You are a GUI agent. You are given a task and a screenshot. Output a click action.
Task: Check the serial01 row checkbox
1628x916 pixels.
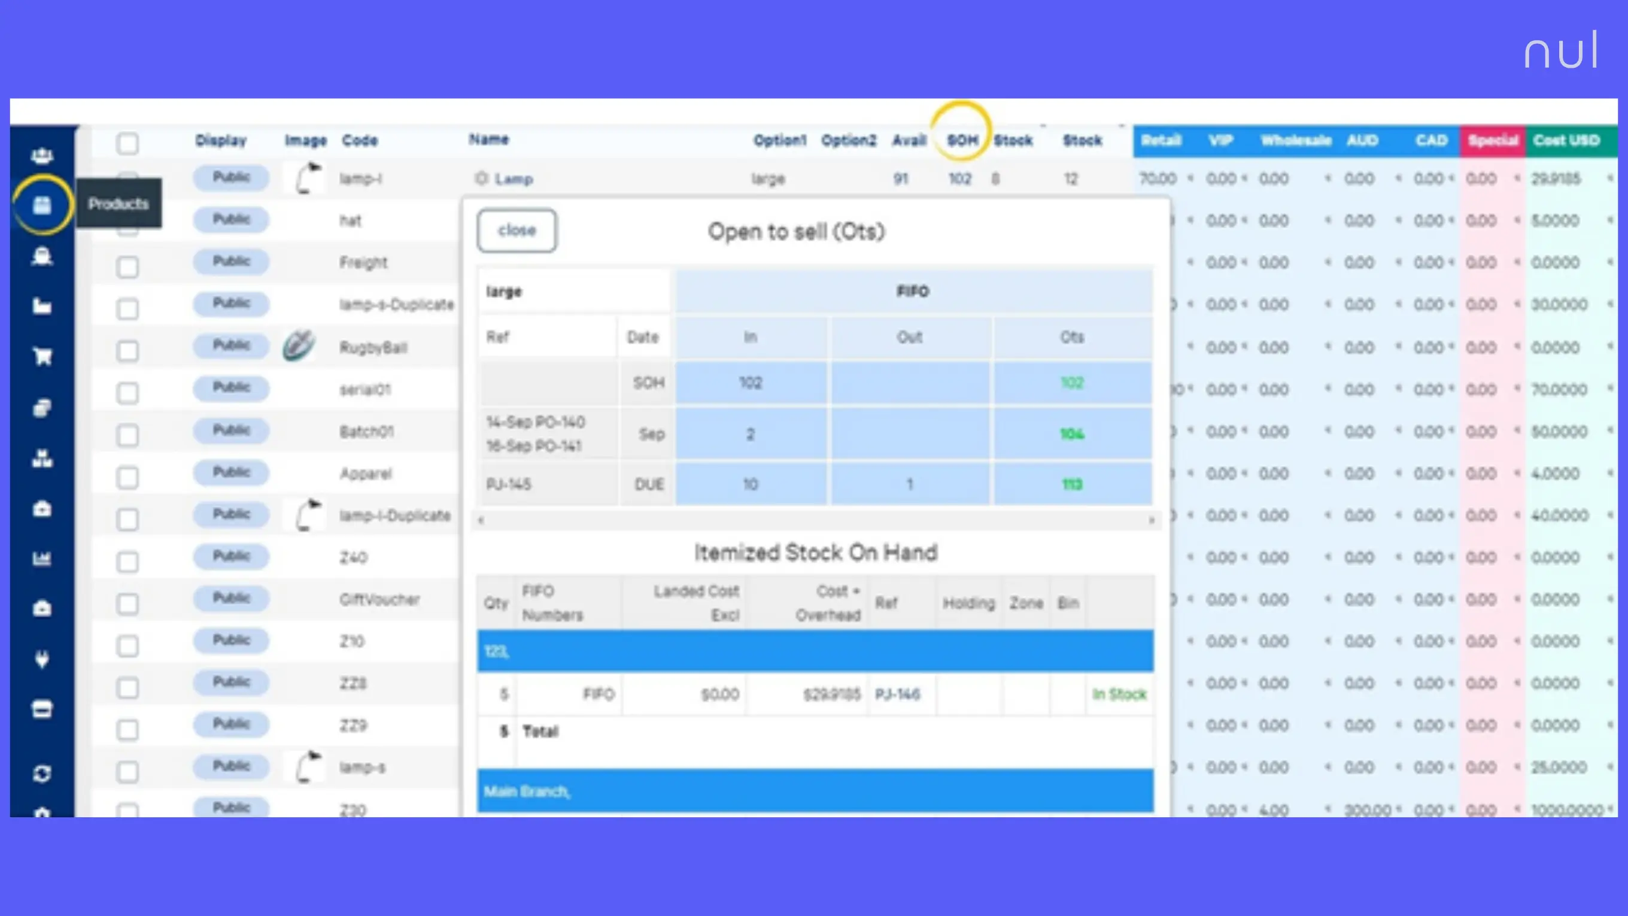pos(127,393)
